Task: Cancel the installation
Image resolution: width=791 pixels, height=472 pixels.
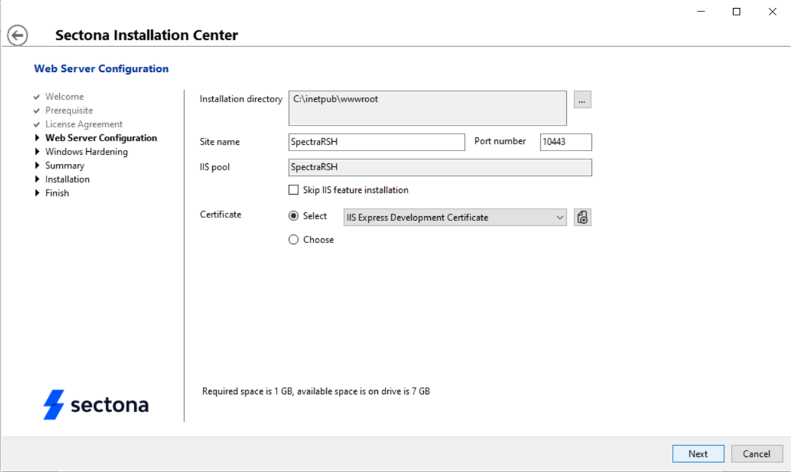Action: [x=756, y=454]
